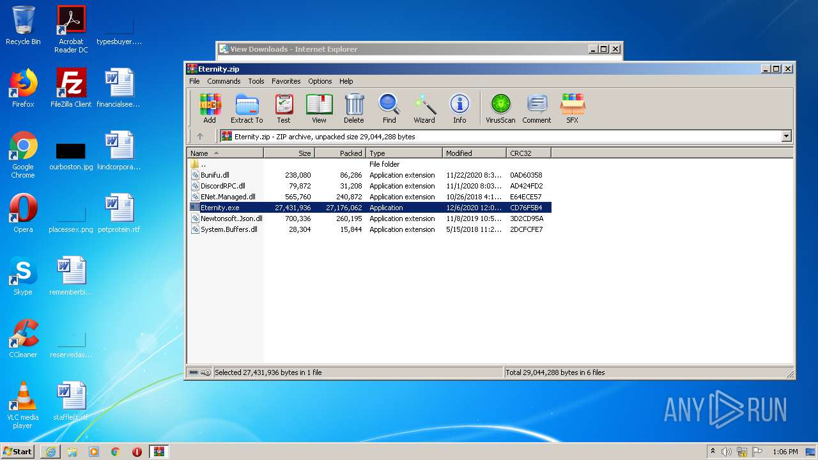The image size is (818, 460).
Task: Open the Favorites menu
Action: [286, 81]
